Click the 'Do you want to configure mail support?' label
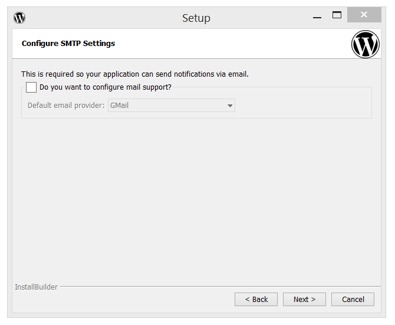 [x=105, y=87]
